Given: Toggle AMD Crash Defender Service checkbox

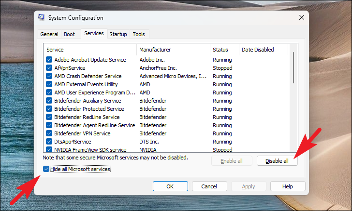Looking at the screenshot, I should [x=49, y=76].
